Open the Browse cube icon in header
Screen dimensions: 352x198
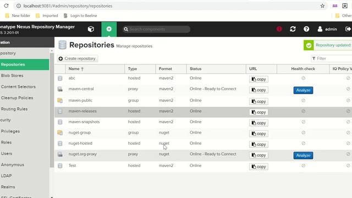click(x=91, y=29)
